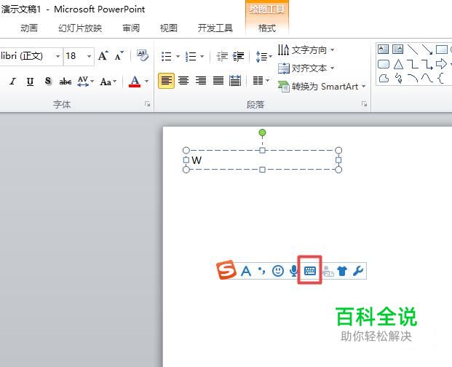Screen dimensions: 452x367
Task: Select the elbow connector shape
Action: pos(413,64)
